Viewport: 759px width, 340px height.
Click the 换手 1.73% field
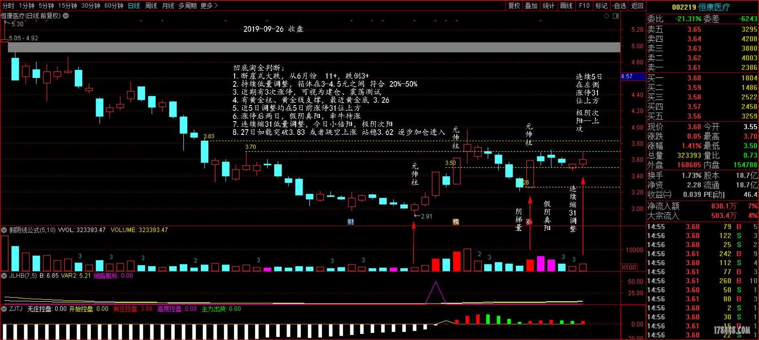tap(674, 175)
